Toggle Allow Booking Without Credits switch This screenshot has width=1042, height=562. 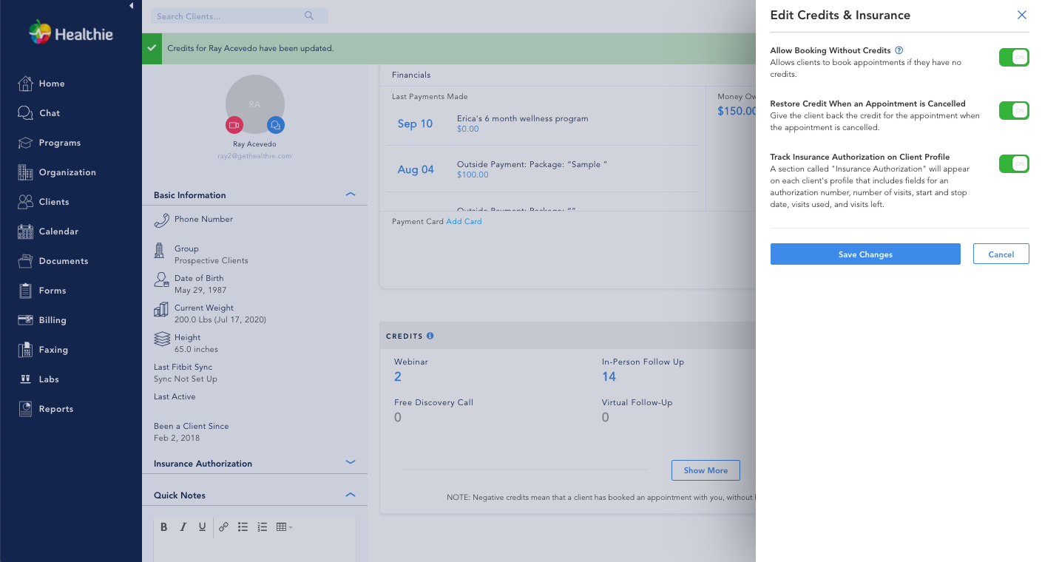coord(1014,57)
